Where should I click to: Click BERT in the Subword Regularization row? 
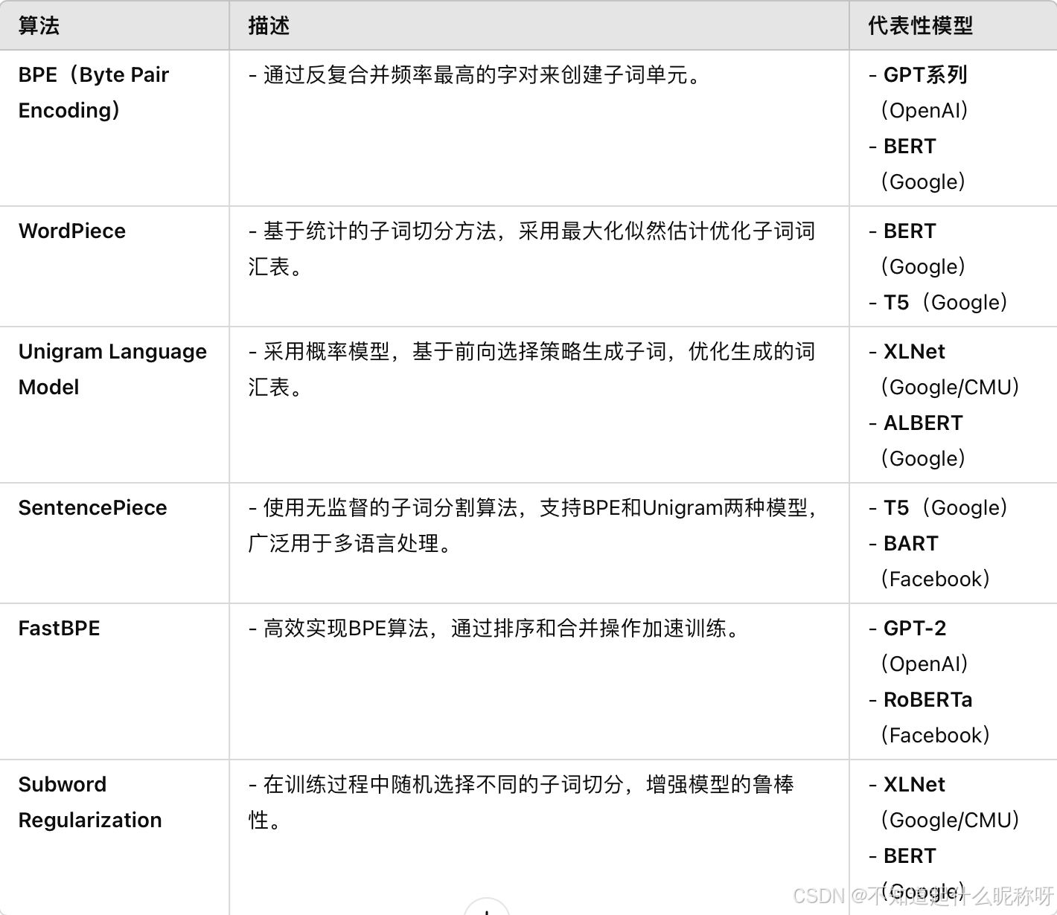(x=910, y=856)
